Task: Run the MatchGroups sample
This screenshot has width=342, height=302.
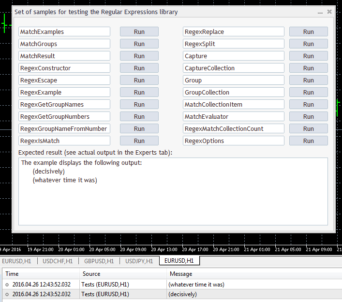Action: point(139,44)
